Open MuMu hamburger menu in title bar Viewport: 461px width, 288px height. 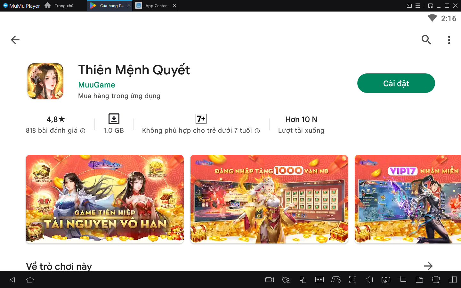pos(417,6)
